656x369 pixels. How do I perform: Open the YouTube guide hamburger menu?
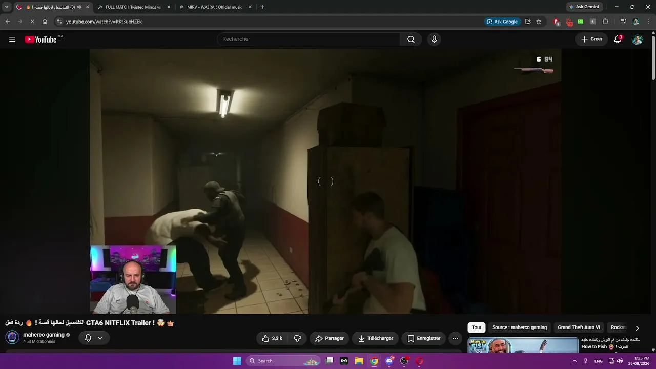(x=12, y=39)
